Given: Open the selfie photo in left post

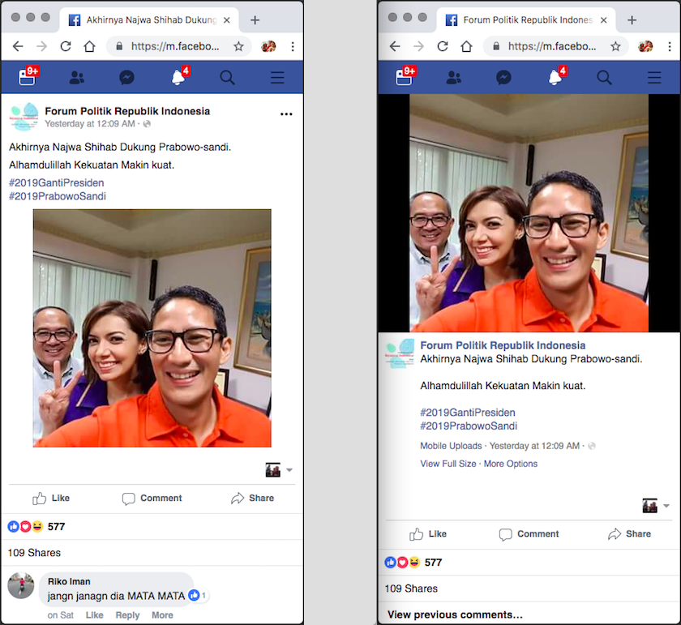Looking at the screenshot, I should click(152, 328).
